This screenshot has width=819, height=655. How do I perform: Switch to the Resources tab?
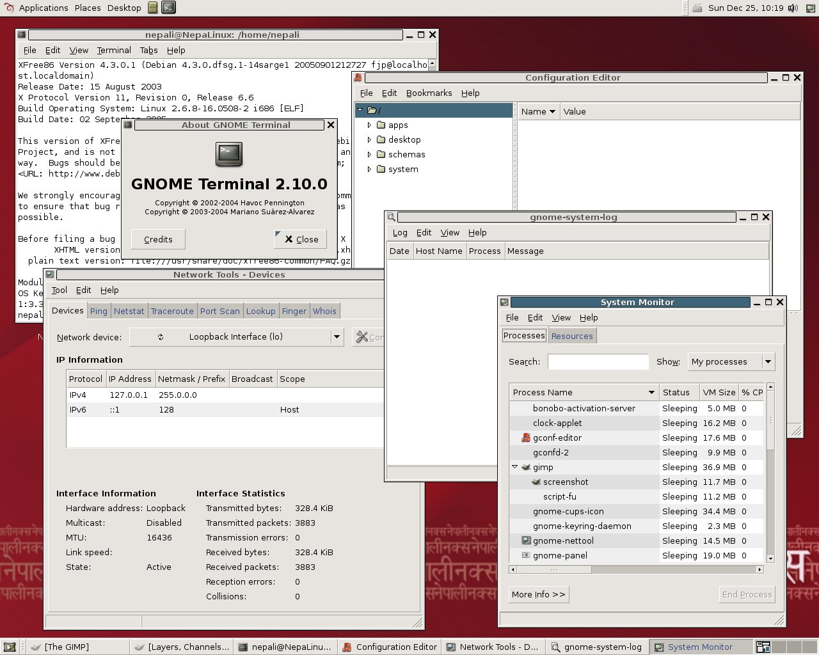[572, 336]
